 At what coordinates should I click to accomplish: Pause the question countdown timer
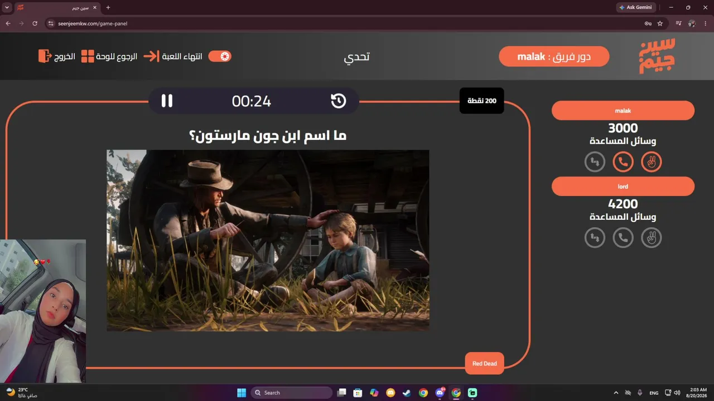point(167,101)
